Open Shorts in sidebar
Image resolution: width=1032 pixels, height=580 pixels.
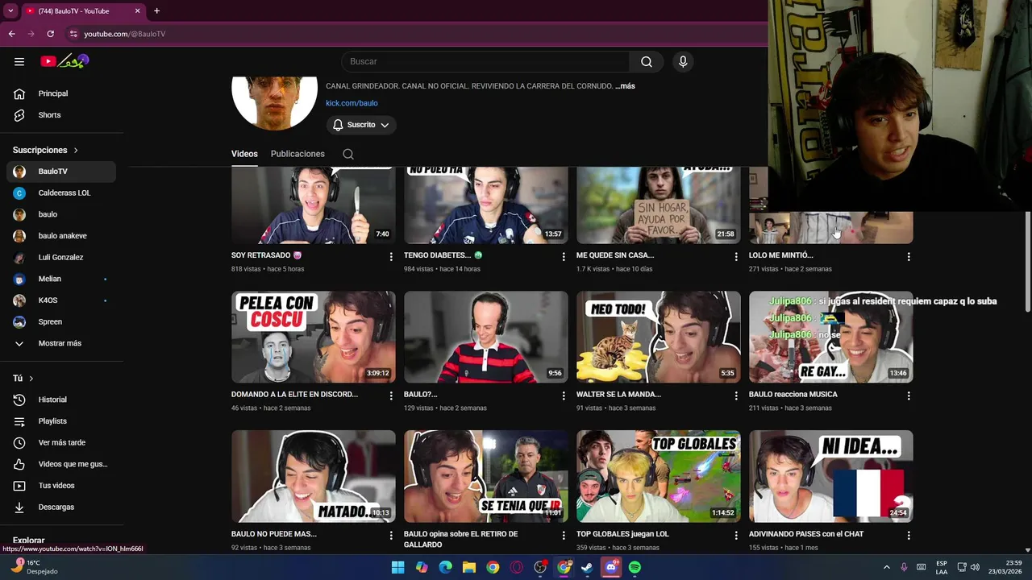[x=61, y=115]
